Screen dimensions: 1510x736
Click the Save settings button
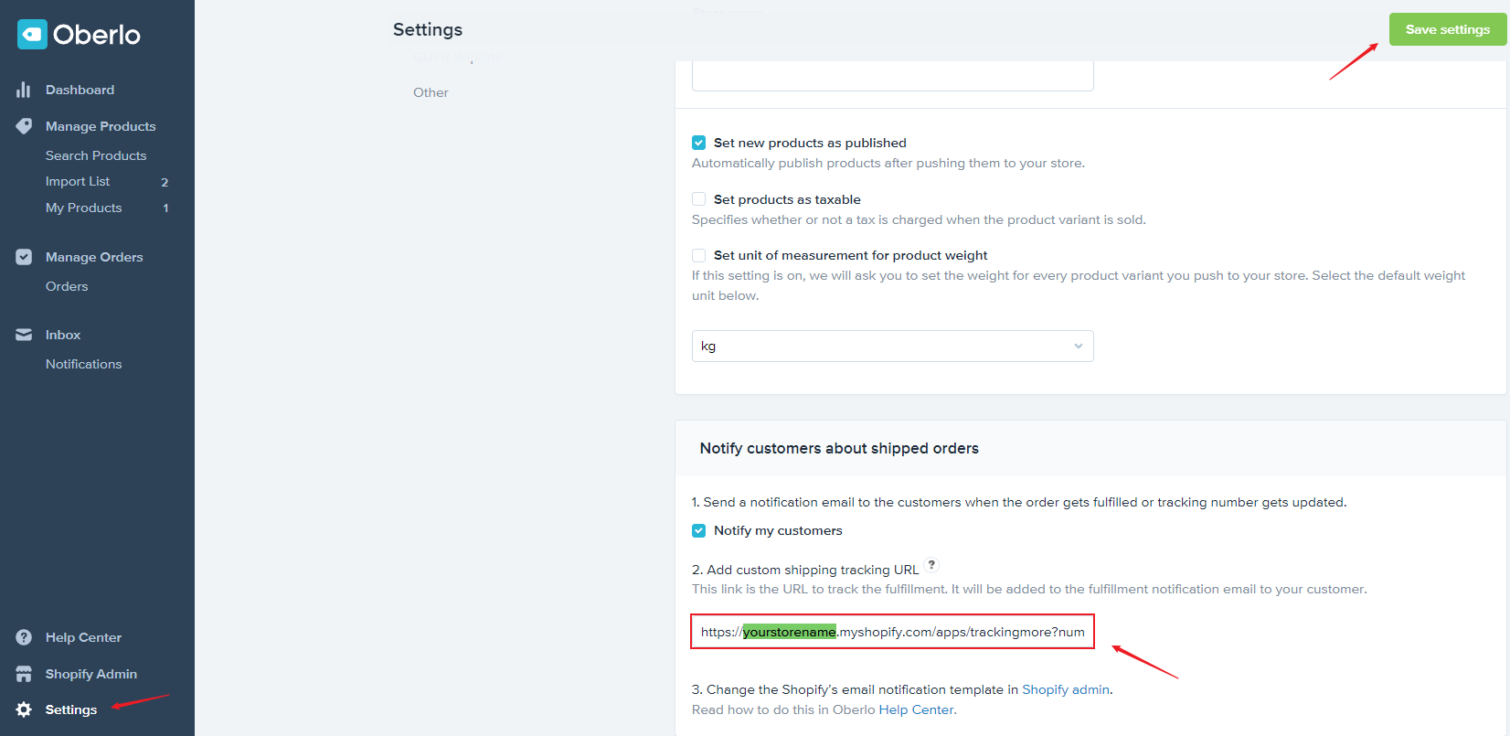pyautogui.click(x=1448, y=29)
